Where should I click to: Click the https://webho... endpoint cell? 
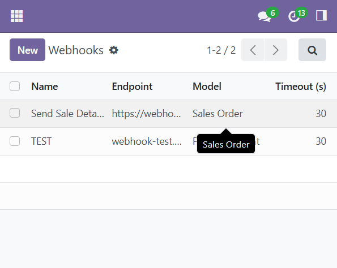pos(146,113)
